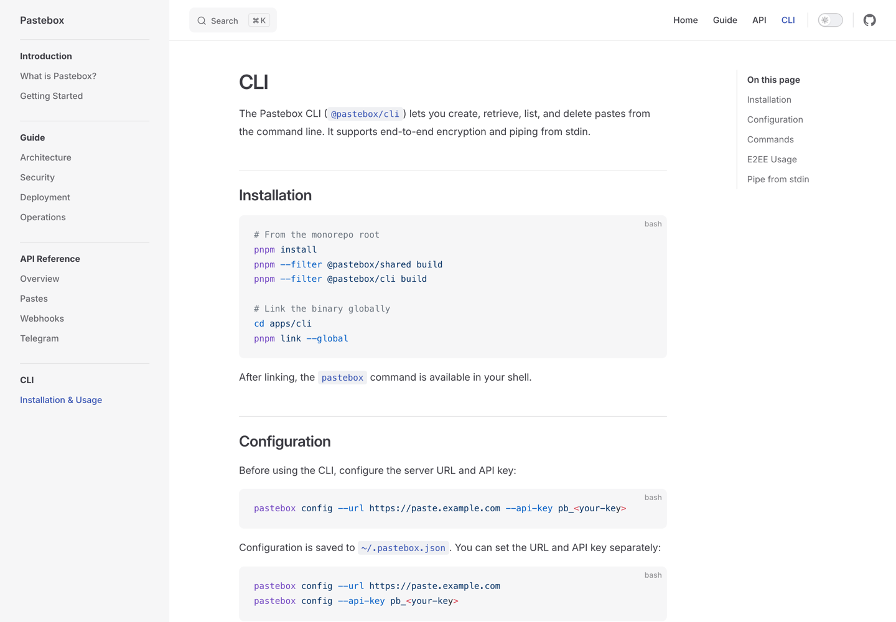This screenshot has width=896, height=622.
Task: Click the '@pastebox/shared build' code line
Action: [x=348, y=264]
